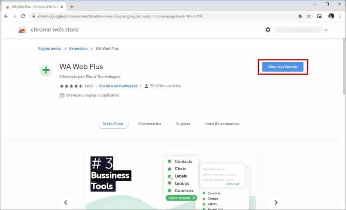Click the WA Web Plus extension title
Viewport: 346px width, 210px height.
81,67
